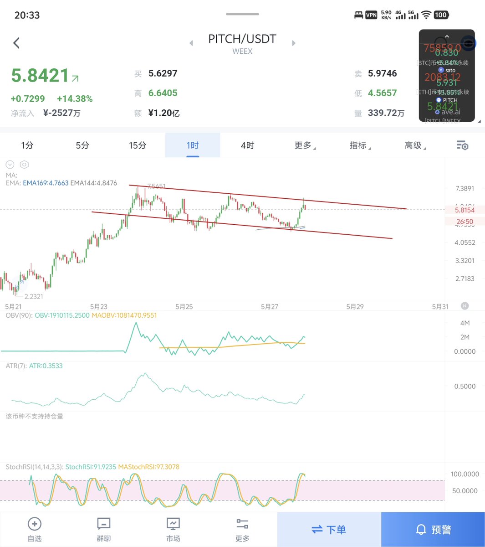Tap the PITCH/USDT pair title
Viewport: 485px width, 547px height.
[x=242, y=39]
